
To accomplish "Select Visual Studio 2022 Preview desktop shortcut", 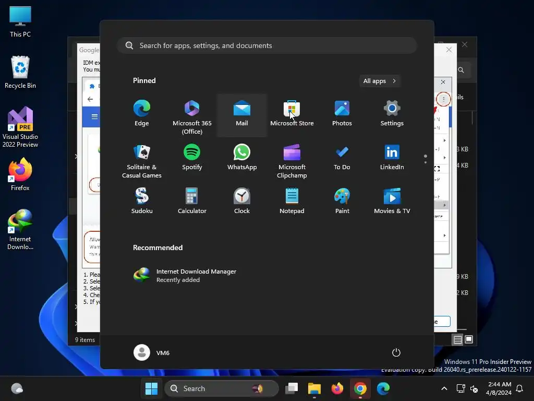I will pos(20,127).
